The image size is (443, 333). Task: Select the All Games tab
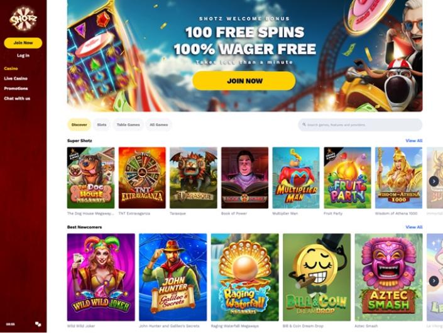[x=159, y=124]
